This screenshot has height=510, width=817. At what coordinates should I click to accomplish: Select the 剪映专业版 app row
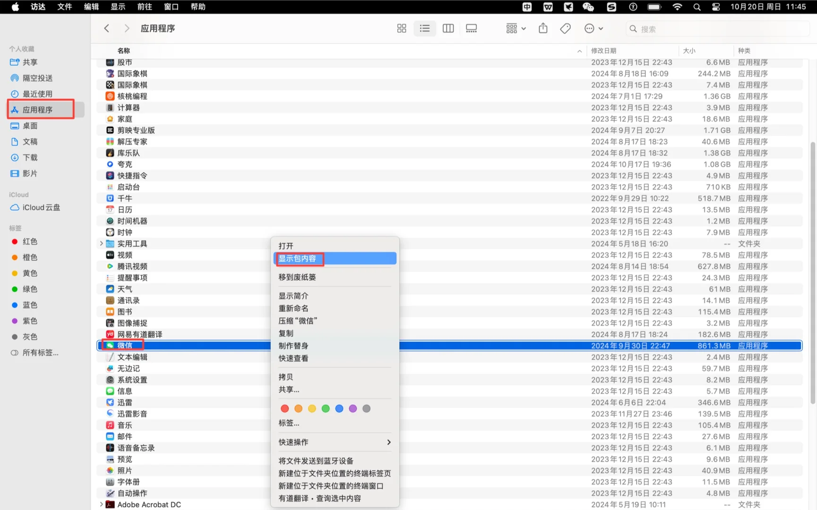[449, 130]
